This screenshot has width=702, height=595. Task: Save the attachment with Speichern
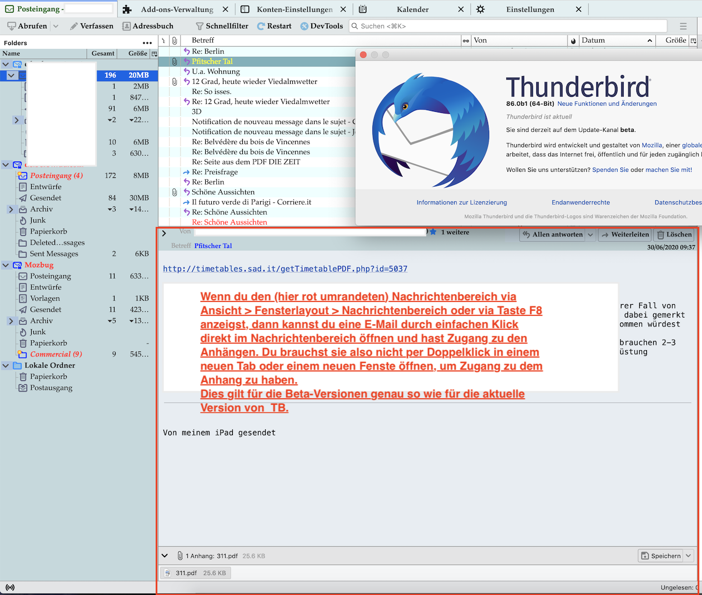[x=660, y=556]
